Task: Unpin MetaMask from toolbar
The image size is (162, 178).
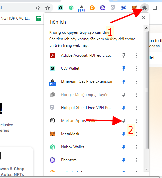Action: coord(124,134)
